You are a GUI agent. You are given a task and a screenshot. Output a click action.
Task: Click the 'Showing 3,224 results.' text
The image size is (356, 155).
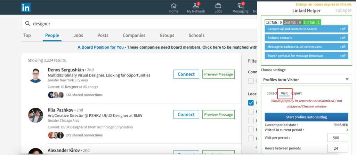click(x=47, y=60)
